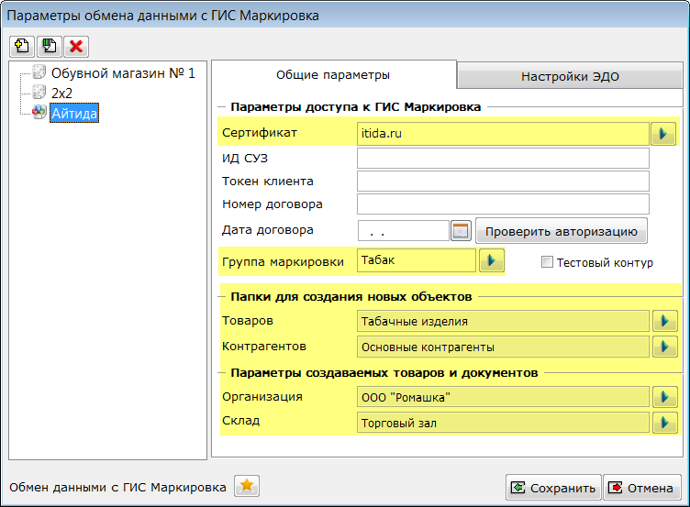The height and width of the screenshot is (507, 690).
Task: Switch to the Настройки ЭДО tab
Action: 570,76
